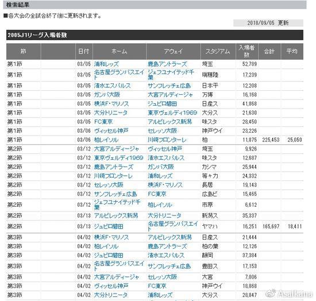316x301 pixels.
Task: Click the 検索結果 heading
Action: [18, 5]
